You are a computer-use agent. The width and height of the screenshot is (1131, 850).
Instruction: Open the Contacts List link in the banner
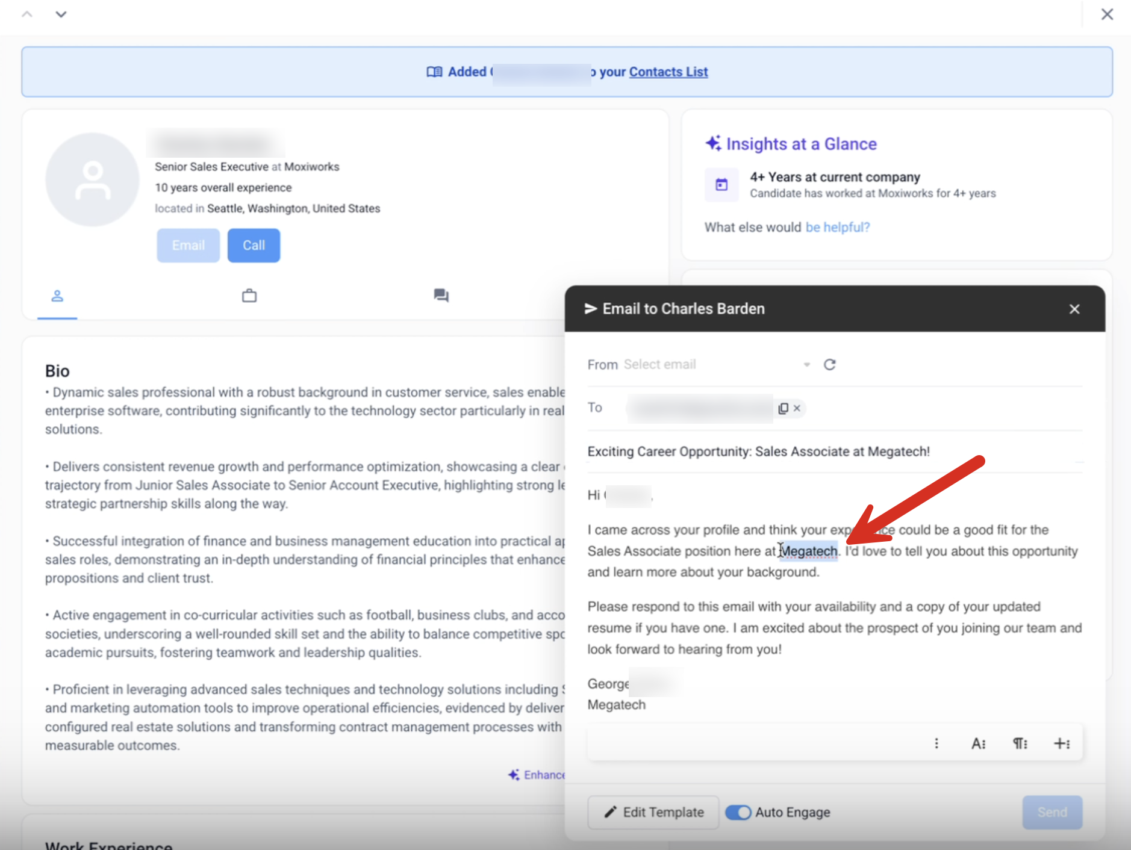pyautogui.click(x=668, y=72)
